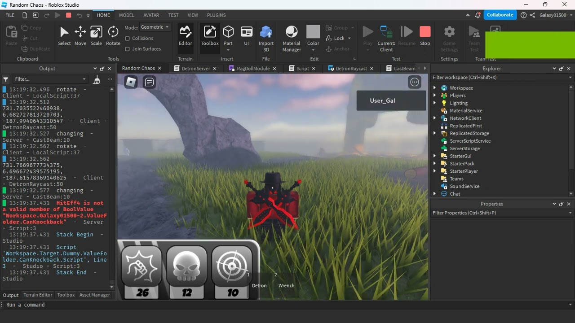The image size is (575, 323).
Task: Toggle Join Surfaces checkbox
Action: pyautogui.click(x=128, y=49)
